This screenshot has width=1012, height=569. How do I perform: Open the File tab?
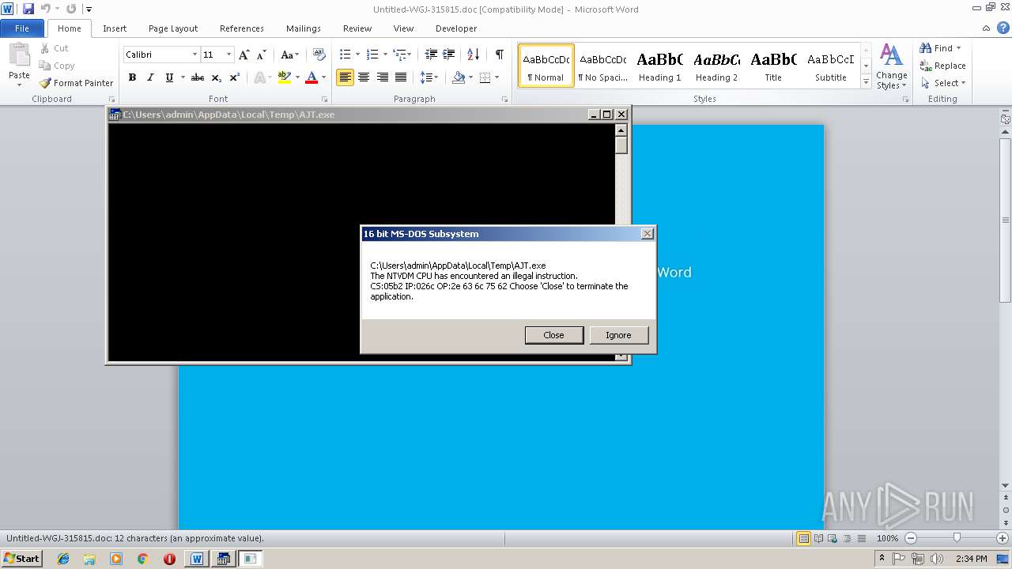coord(22,28)
